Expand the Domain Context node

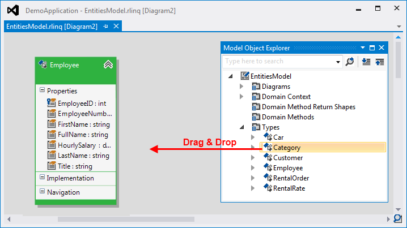241,96
